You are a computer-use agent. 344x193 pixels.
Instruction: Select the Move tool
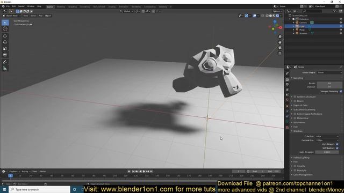5,36
